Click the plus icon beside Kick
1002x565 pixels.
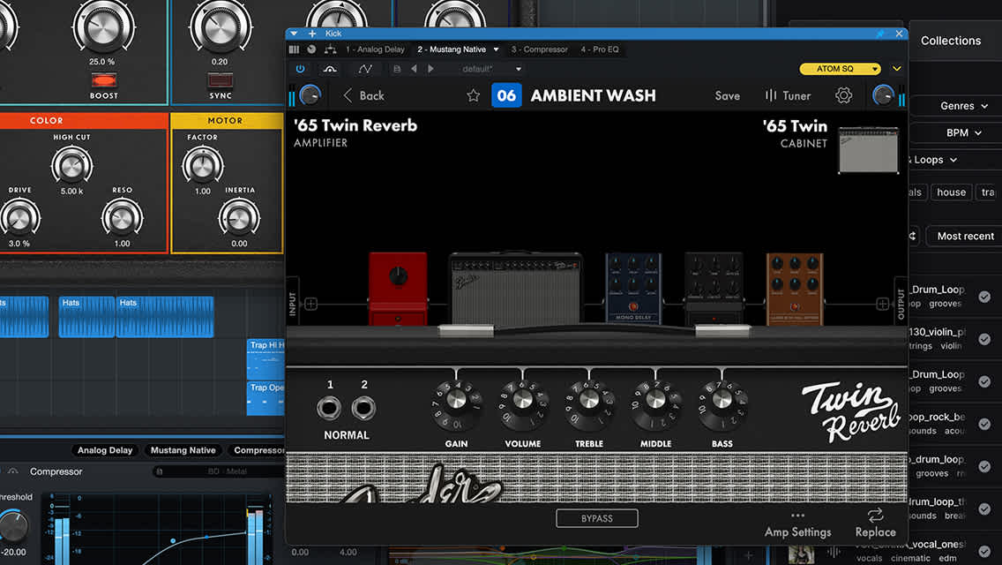(x=312, y=34)
